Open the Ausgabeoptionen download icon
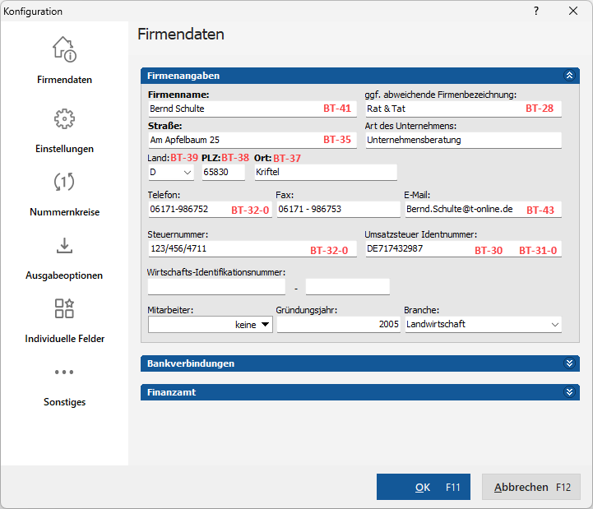The width and height of the screenshot is (593, 509). pos(64,245)
